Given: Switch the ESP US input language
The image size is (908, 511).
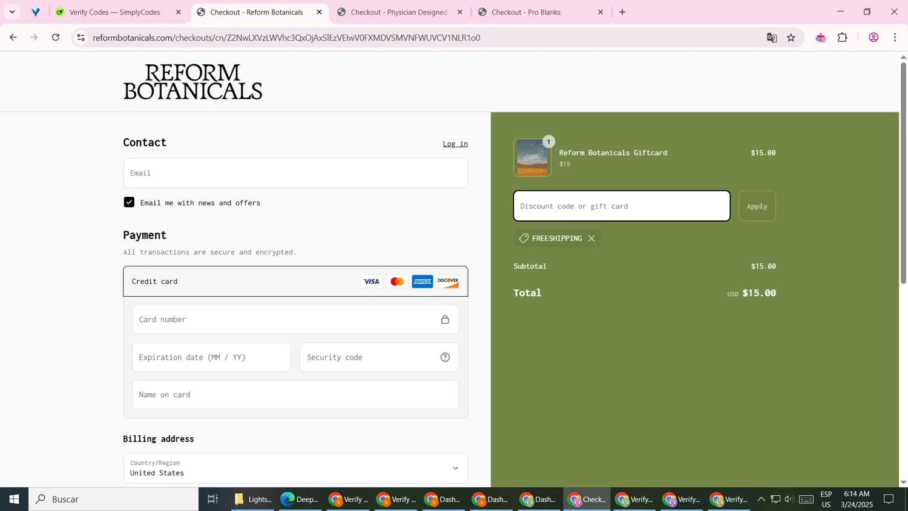Looking at the screenshot, I should [826, 499].
